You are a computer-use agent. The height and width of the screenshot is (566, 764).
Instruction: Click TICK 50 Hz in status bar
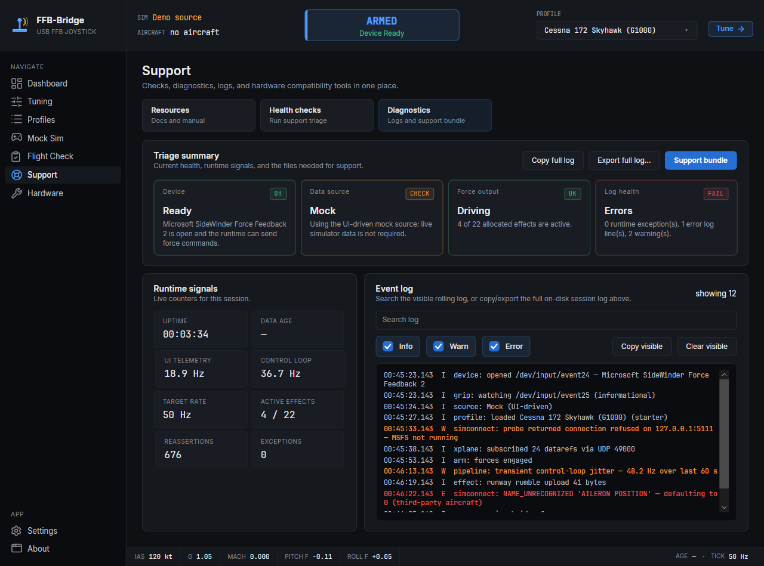729,556
